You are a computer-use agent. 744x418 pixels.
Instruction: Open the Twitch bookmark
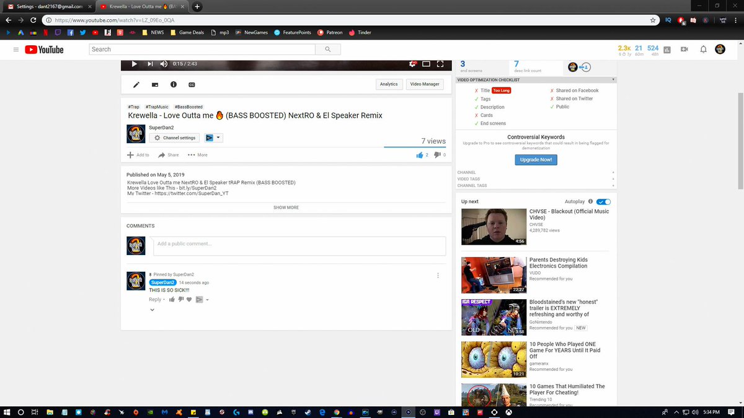[58, 32]
